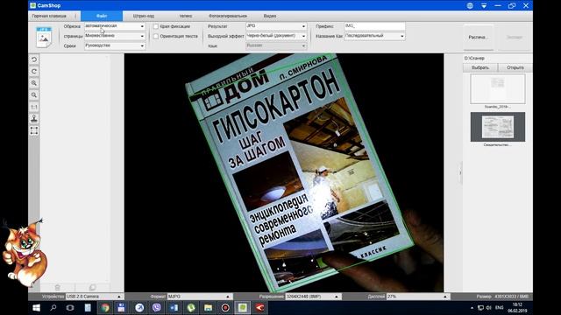This screenshot has width=561, height=315.
Task: Open the Горячая клавиша menu
Action: pyautogui.click(x=49, y=16)
